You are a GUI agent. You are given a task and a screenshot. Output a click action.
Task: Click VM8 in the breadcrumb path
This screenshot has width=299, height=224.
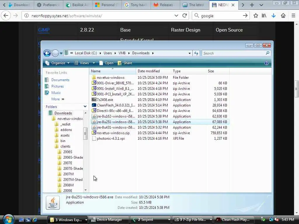coord(122,53)
